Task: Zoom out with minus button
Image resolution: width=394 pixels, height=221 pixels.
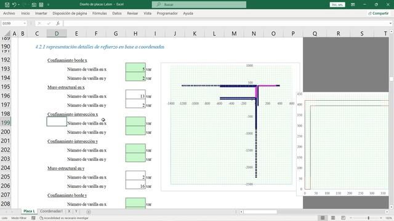Action: 351,218
